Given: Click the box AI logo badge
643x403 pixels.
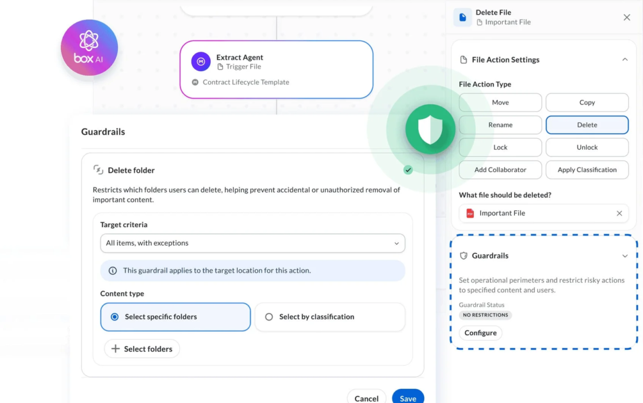Looking at the screenshot, I should [x=89, y=47].
